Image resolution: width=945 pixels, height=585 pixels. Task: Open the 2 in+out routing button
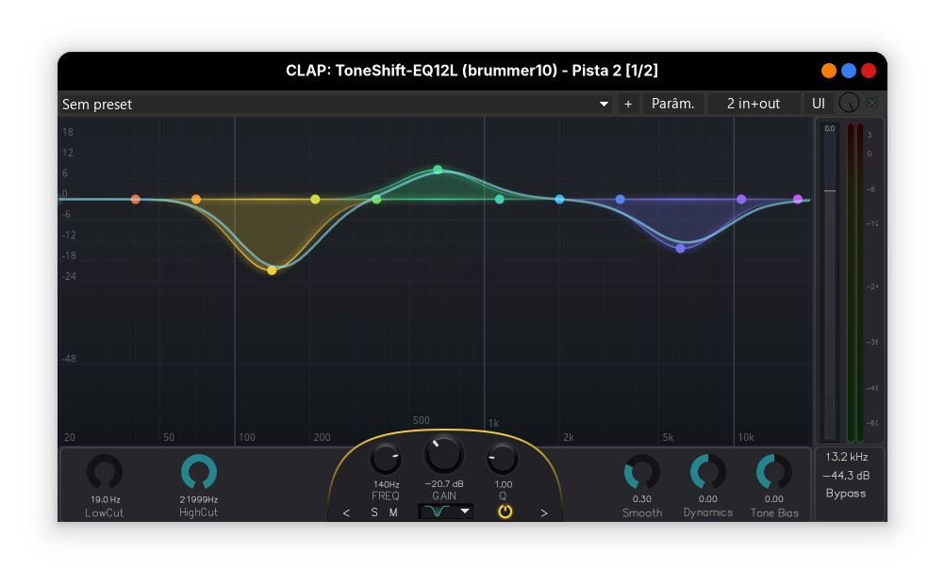(x=754, y=105)
